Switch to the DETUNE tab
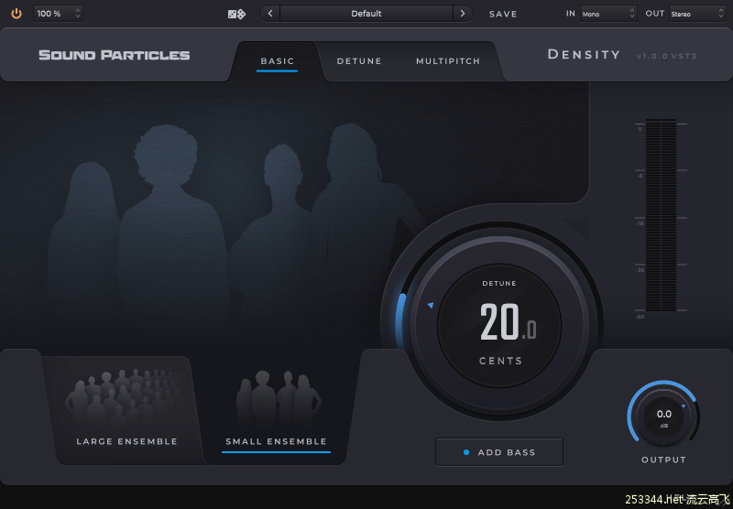The height and width of the screenshot is (509, 733). pyautogui.click(x=359, y=61)
